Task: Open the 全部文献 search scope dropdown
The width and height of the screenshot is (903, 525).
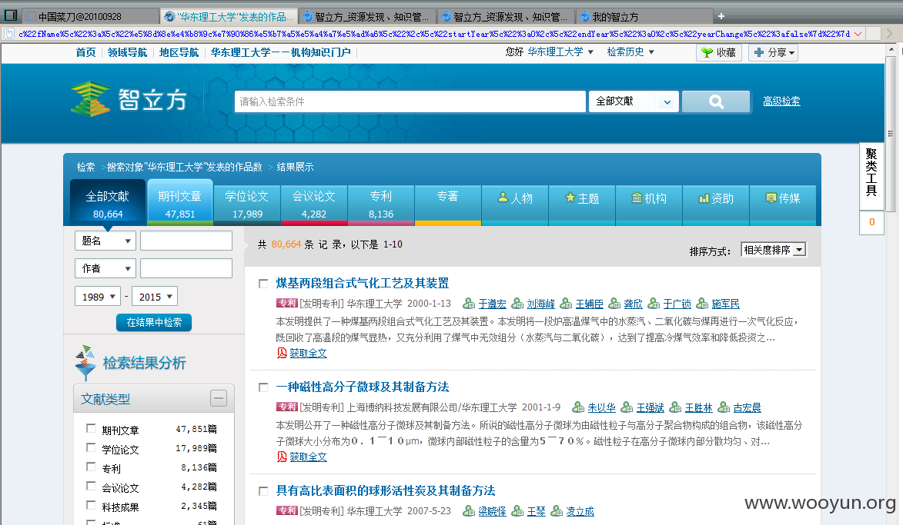Action: click(634, 101)
